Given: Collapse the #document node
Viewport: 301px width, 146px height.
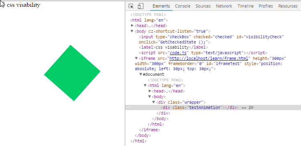Looking at the screenshot, I should [141, 74].
